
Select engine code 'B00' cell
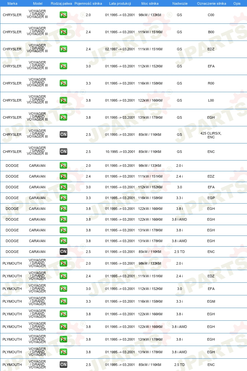click(211, 32)
